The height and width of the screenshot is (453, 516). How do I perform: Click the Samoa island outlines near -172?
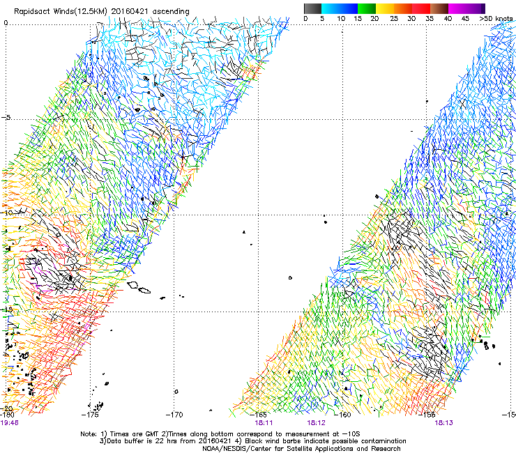tap(139, 287)
